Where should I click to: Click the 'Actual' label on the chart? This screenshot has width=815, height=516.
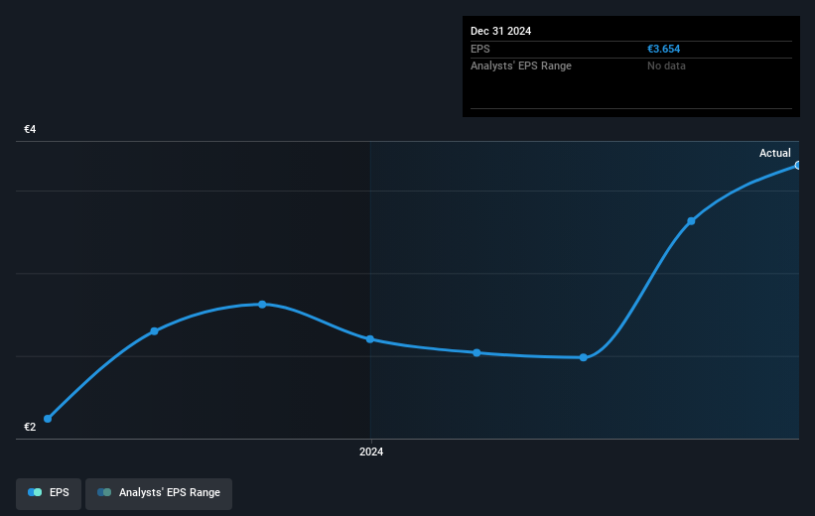click(774, 153)
